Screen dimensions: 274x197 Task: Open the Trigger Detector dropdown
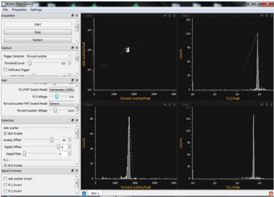pos(49,56)
